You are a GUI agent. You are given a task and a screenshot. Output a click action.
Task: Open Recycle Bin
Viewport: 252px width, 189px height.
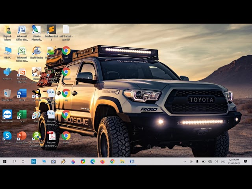pos(7,93)
